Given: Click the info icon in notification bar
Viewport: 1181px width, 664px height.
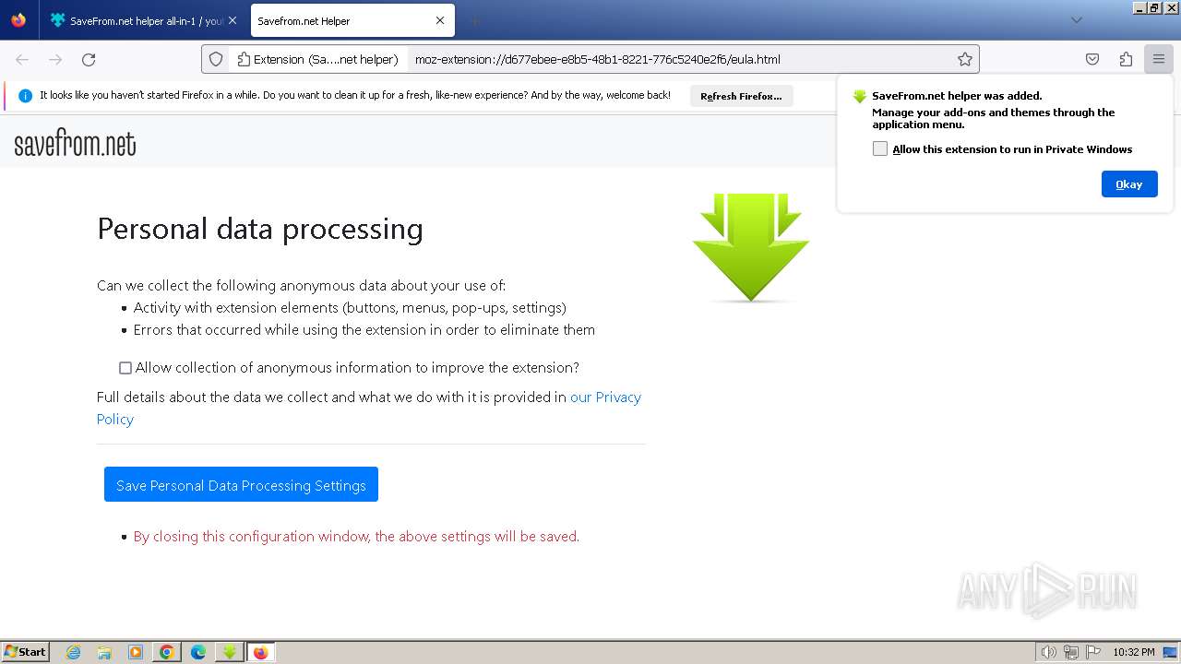Looking at the screenshot, I should [x=25, y=95].
